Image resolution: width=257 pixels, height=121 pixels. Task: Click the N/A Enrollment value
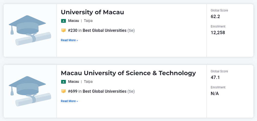point(215,93)
